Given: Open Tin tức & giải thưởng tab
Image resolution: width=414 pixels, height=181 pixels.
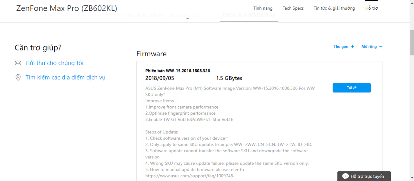Looking at the screenshot, I should pyautogui.click(x=334, y=8).
